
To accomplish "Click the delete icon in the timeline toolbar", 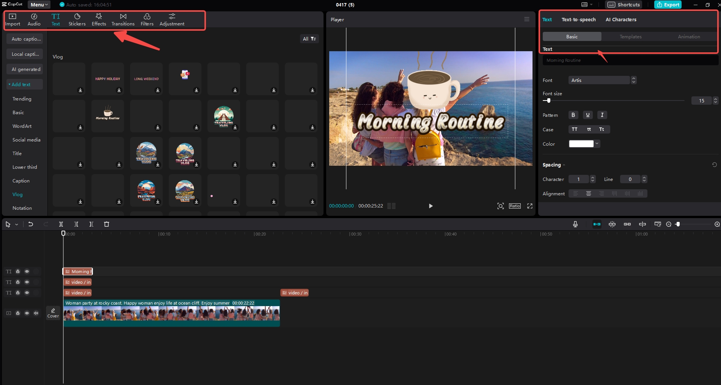I will click(106, 224).
